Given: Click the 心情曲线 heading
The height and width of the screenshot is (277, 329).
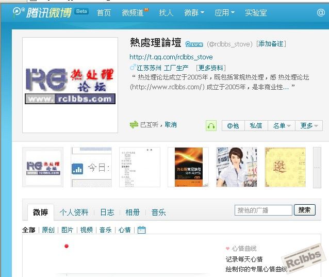Looking at the screenshot, I should click(244, 249).
